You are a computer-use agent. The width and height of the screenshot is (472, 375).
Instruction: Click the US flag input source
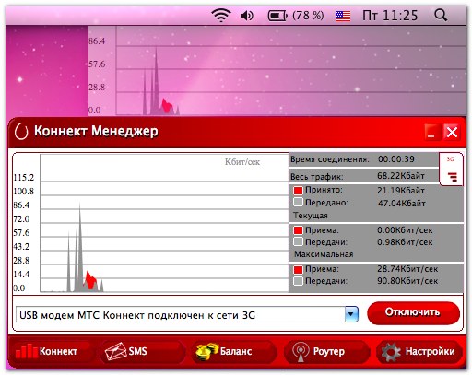(x=343, y=16)
